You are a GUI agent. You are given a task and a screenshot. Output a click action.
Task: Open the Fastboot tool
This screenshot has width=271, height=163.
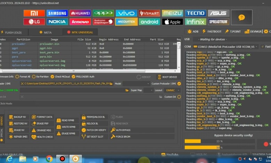[x=212, y=32]
